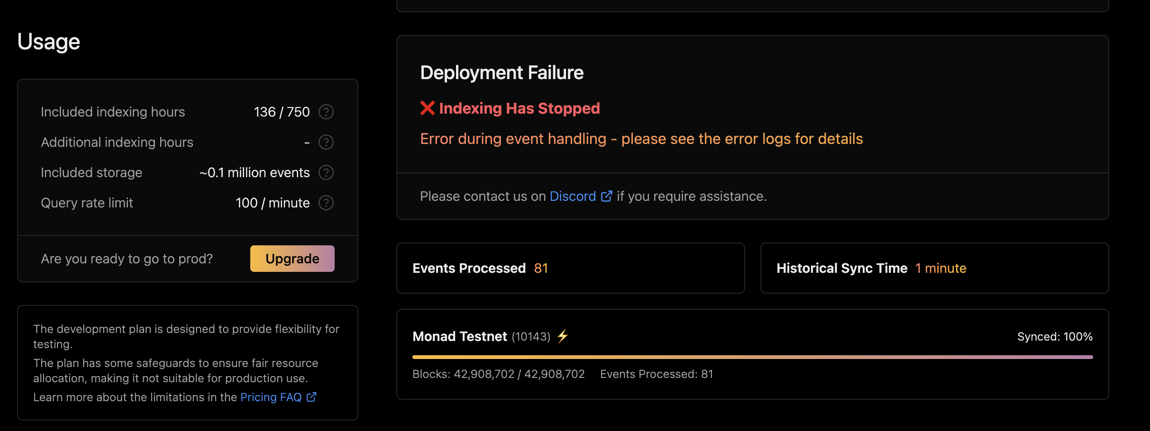
Task: Click the help icon beside Included indexing hours
Action: click(326, 112)
